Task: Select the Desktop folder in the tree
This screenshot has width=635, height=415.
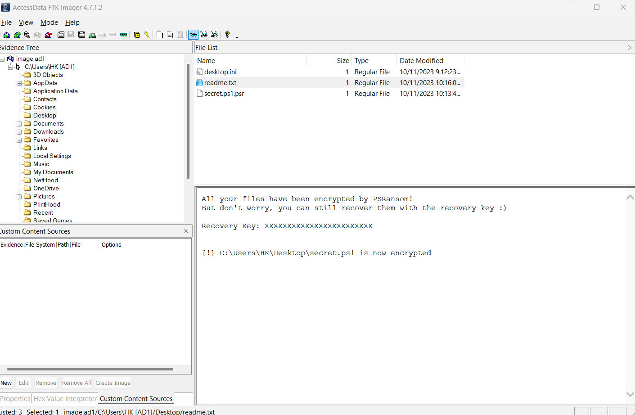Action: tap(45, 116)
